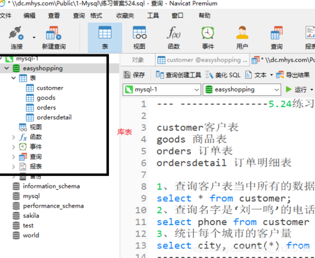315x258 pixels.
Task: Expand the 报表 tree node
Action: click(13, 167)
